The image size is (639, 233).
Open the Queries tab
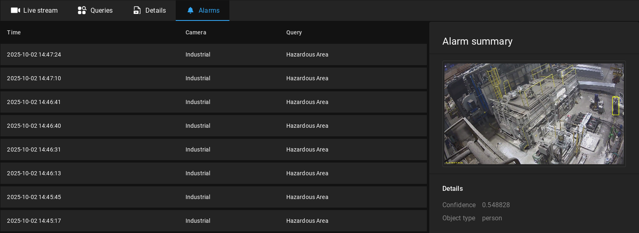[x=101, y=10]
